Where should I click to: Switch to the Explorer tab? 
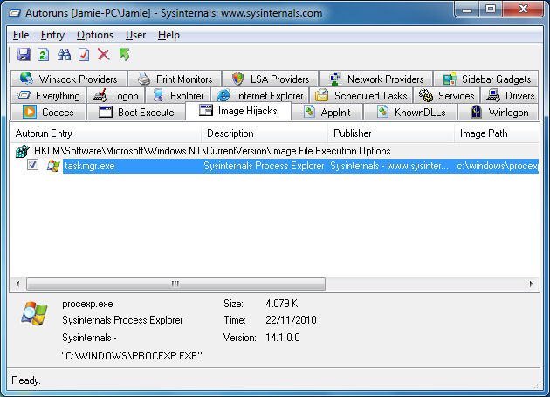178,95
